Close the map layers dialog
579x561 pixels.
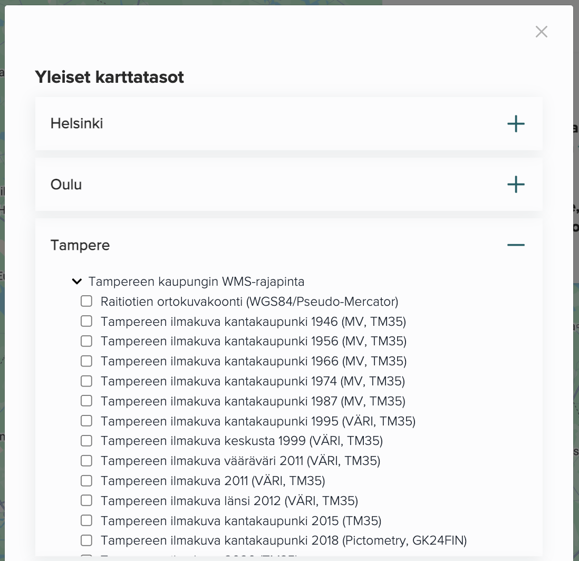coord(542,32)
